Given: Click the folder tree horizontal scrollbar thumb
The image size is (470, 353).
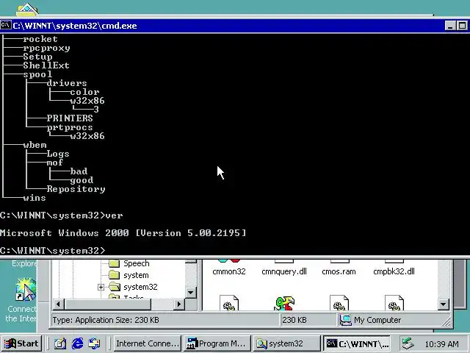Looking at the screenshot, I should tap(107, 304).
